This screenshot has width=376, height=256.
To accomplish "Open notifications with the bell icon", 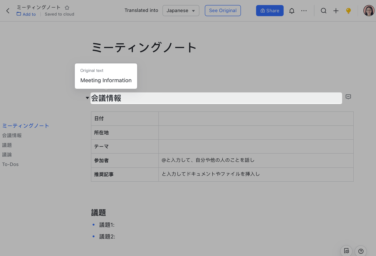I will (292, 11).
